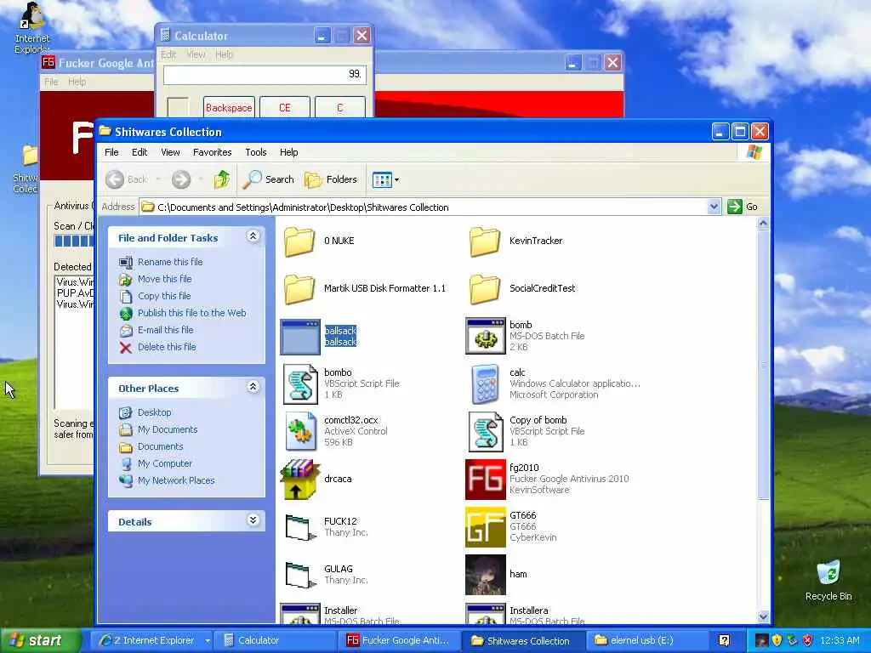The width and height of the screenshot is (871, 653).
Task: Open the Edit menu in Shitwares Collection
Action: point(139,152)
